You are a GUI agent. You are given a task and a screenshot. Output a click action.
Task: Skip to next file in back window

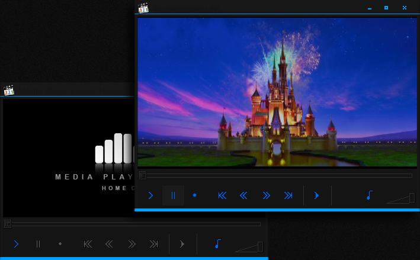(154, 244)
